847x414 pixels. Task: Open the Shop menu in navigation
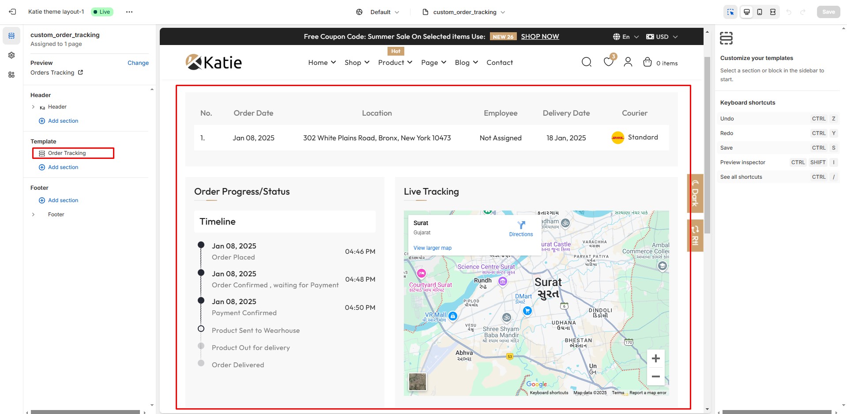click(357, 63)
